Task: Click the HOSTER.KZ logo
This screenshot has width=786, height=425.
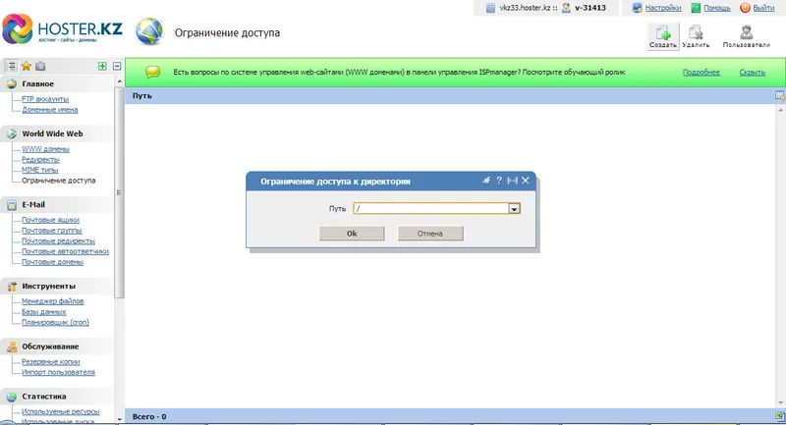Action: (62, 29)
